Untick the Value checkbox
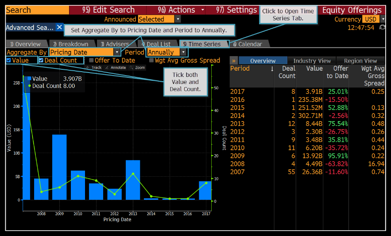 9,61
